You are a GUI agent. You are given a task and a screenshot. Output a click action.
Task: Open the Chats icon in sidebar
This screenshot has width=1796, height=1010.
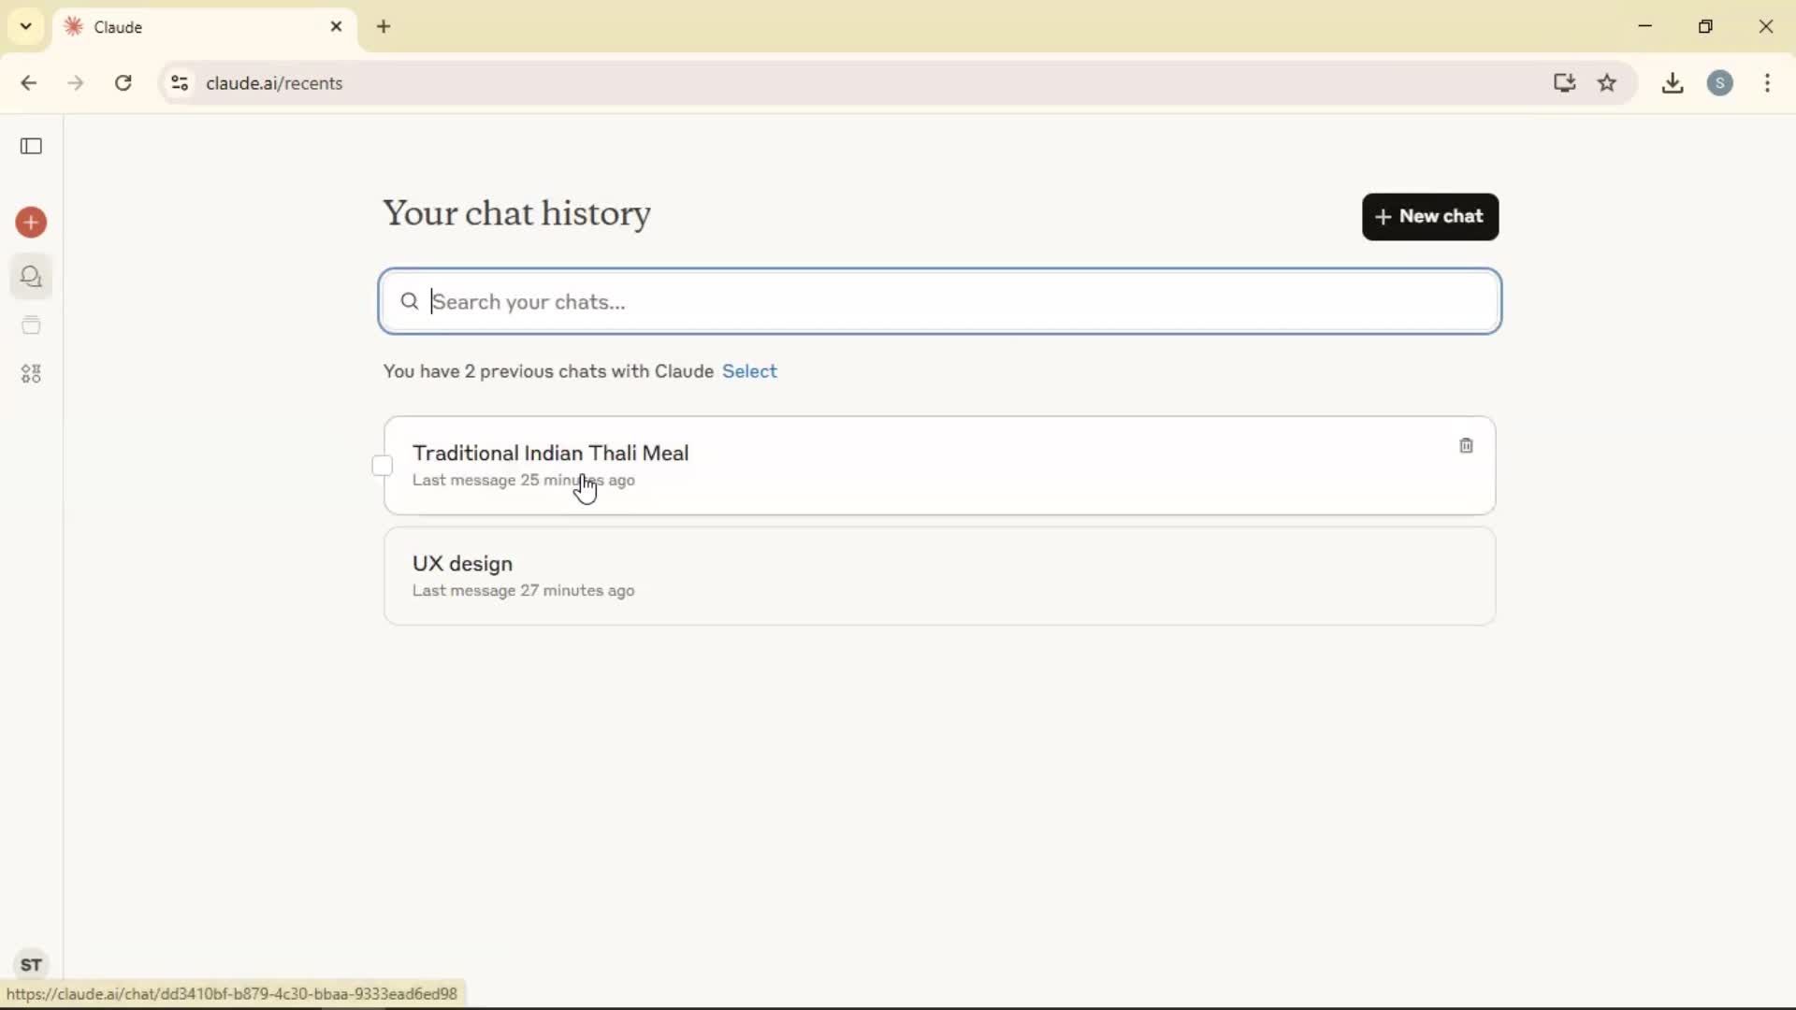pos(31,277)
